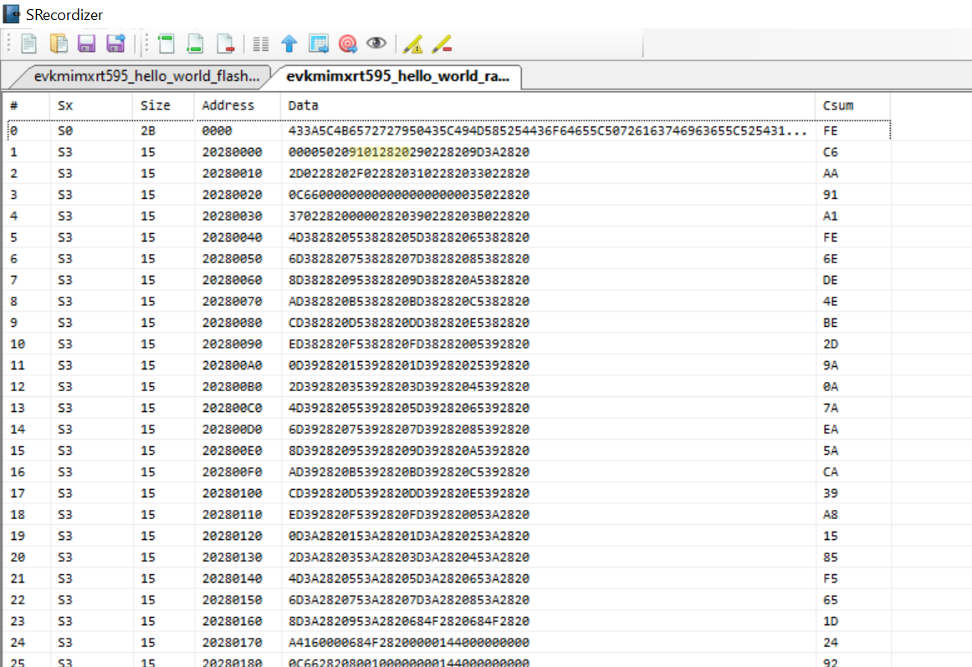
Task: Click address cell 202800F0
Action: tap(238, 472)
